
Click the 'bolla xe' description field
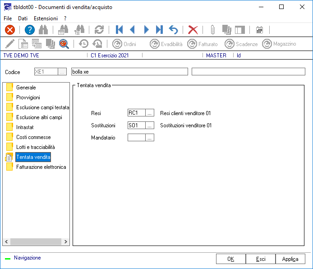[129, 71]
